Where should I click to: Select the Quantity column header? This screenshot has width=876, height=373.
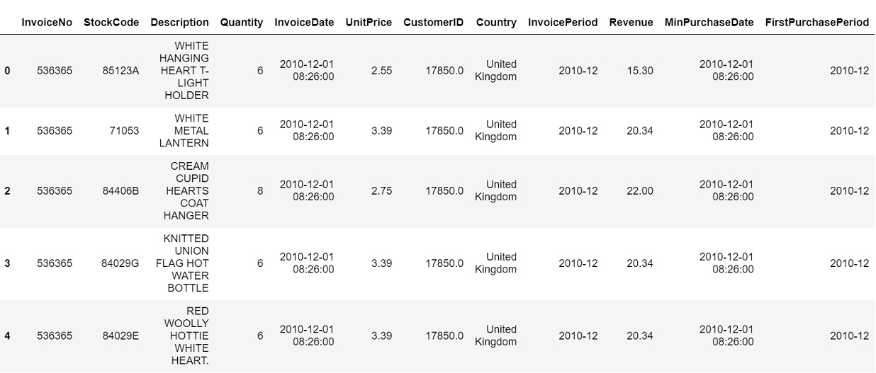242,22
